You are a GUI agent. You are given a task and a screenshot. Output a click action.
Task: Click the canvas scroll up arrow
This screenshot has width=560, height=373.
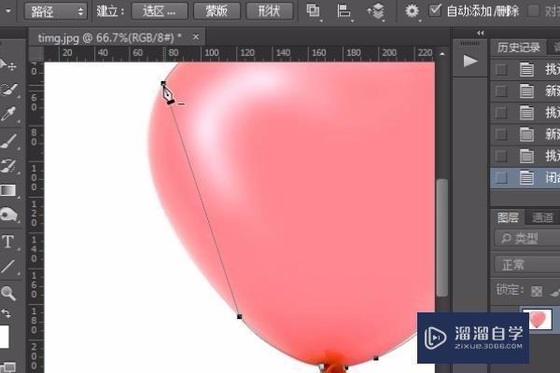coord(442,54)
